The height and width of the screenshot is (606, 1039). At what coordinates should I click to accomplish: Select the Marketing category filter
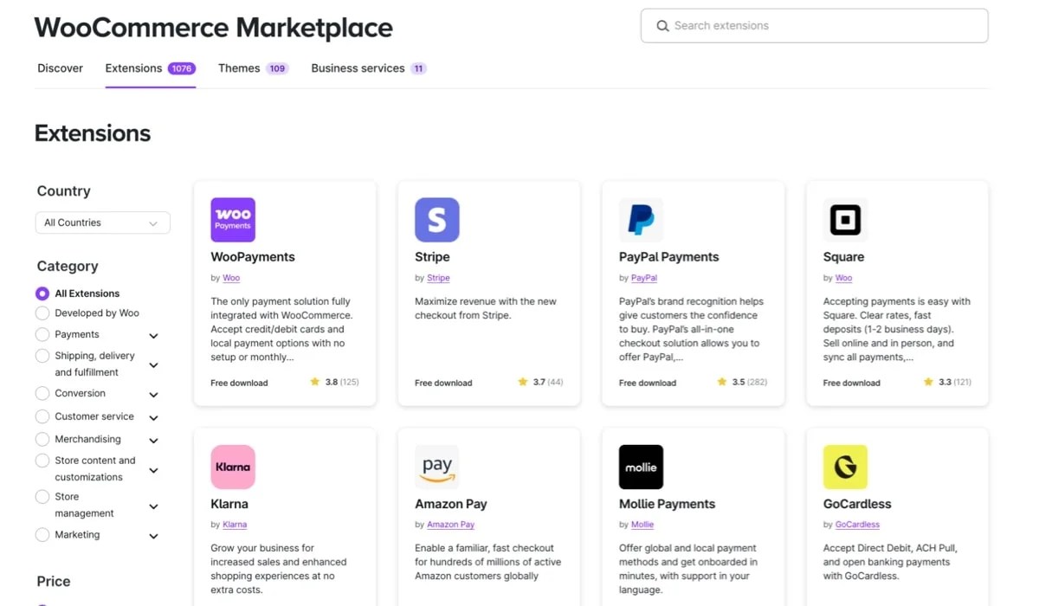click(x=42, y=534)
